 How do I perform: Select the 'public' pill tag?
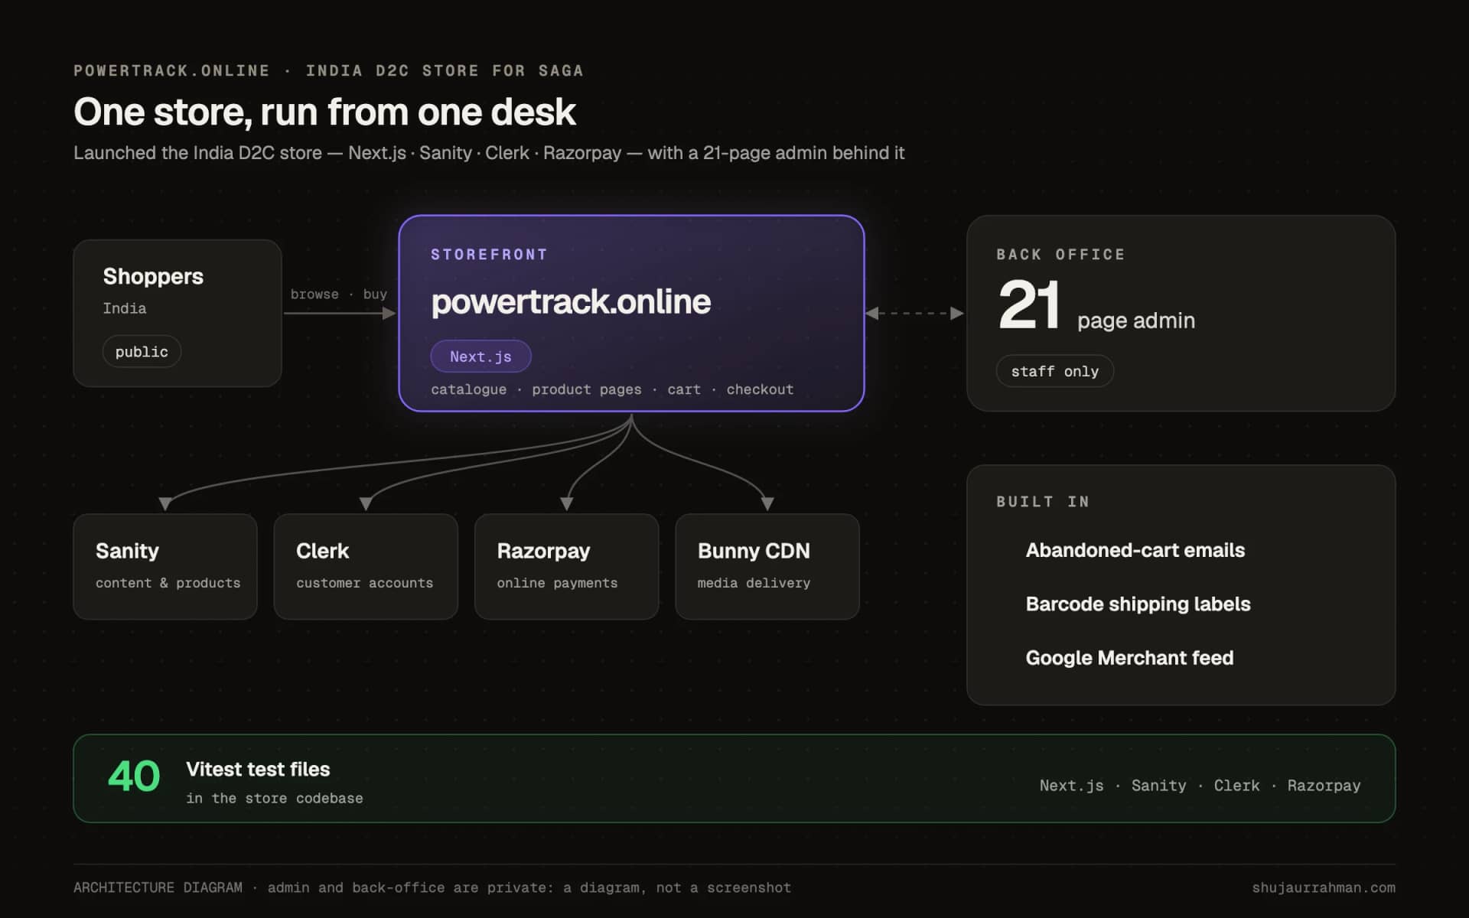142,352
